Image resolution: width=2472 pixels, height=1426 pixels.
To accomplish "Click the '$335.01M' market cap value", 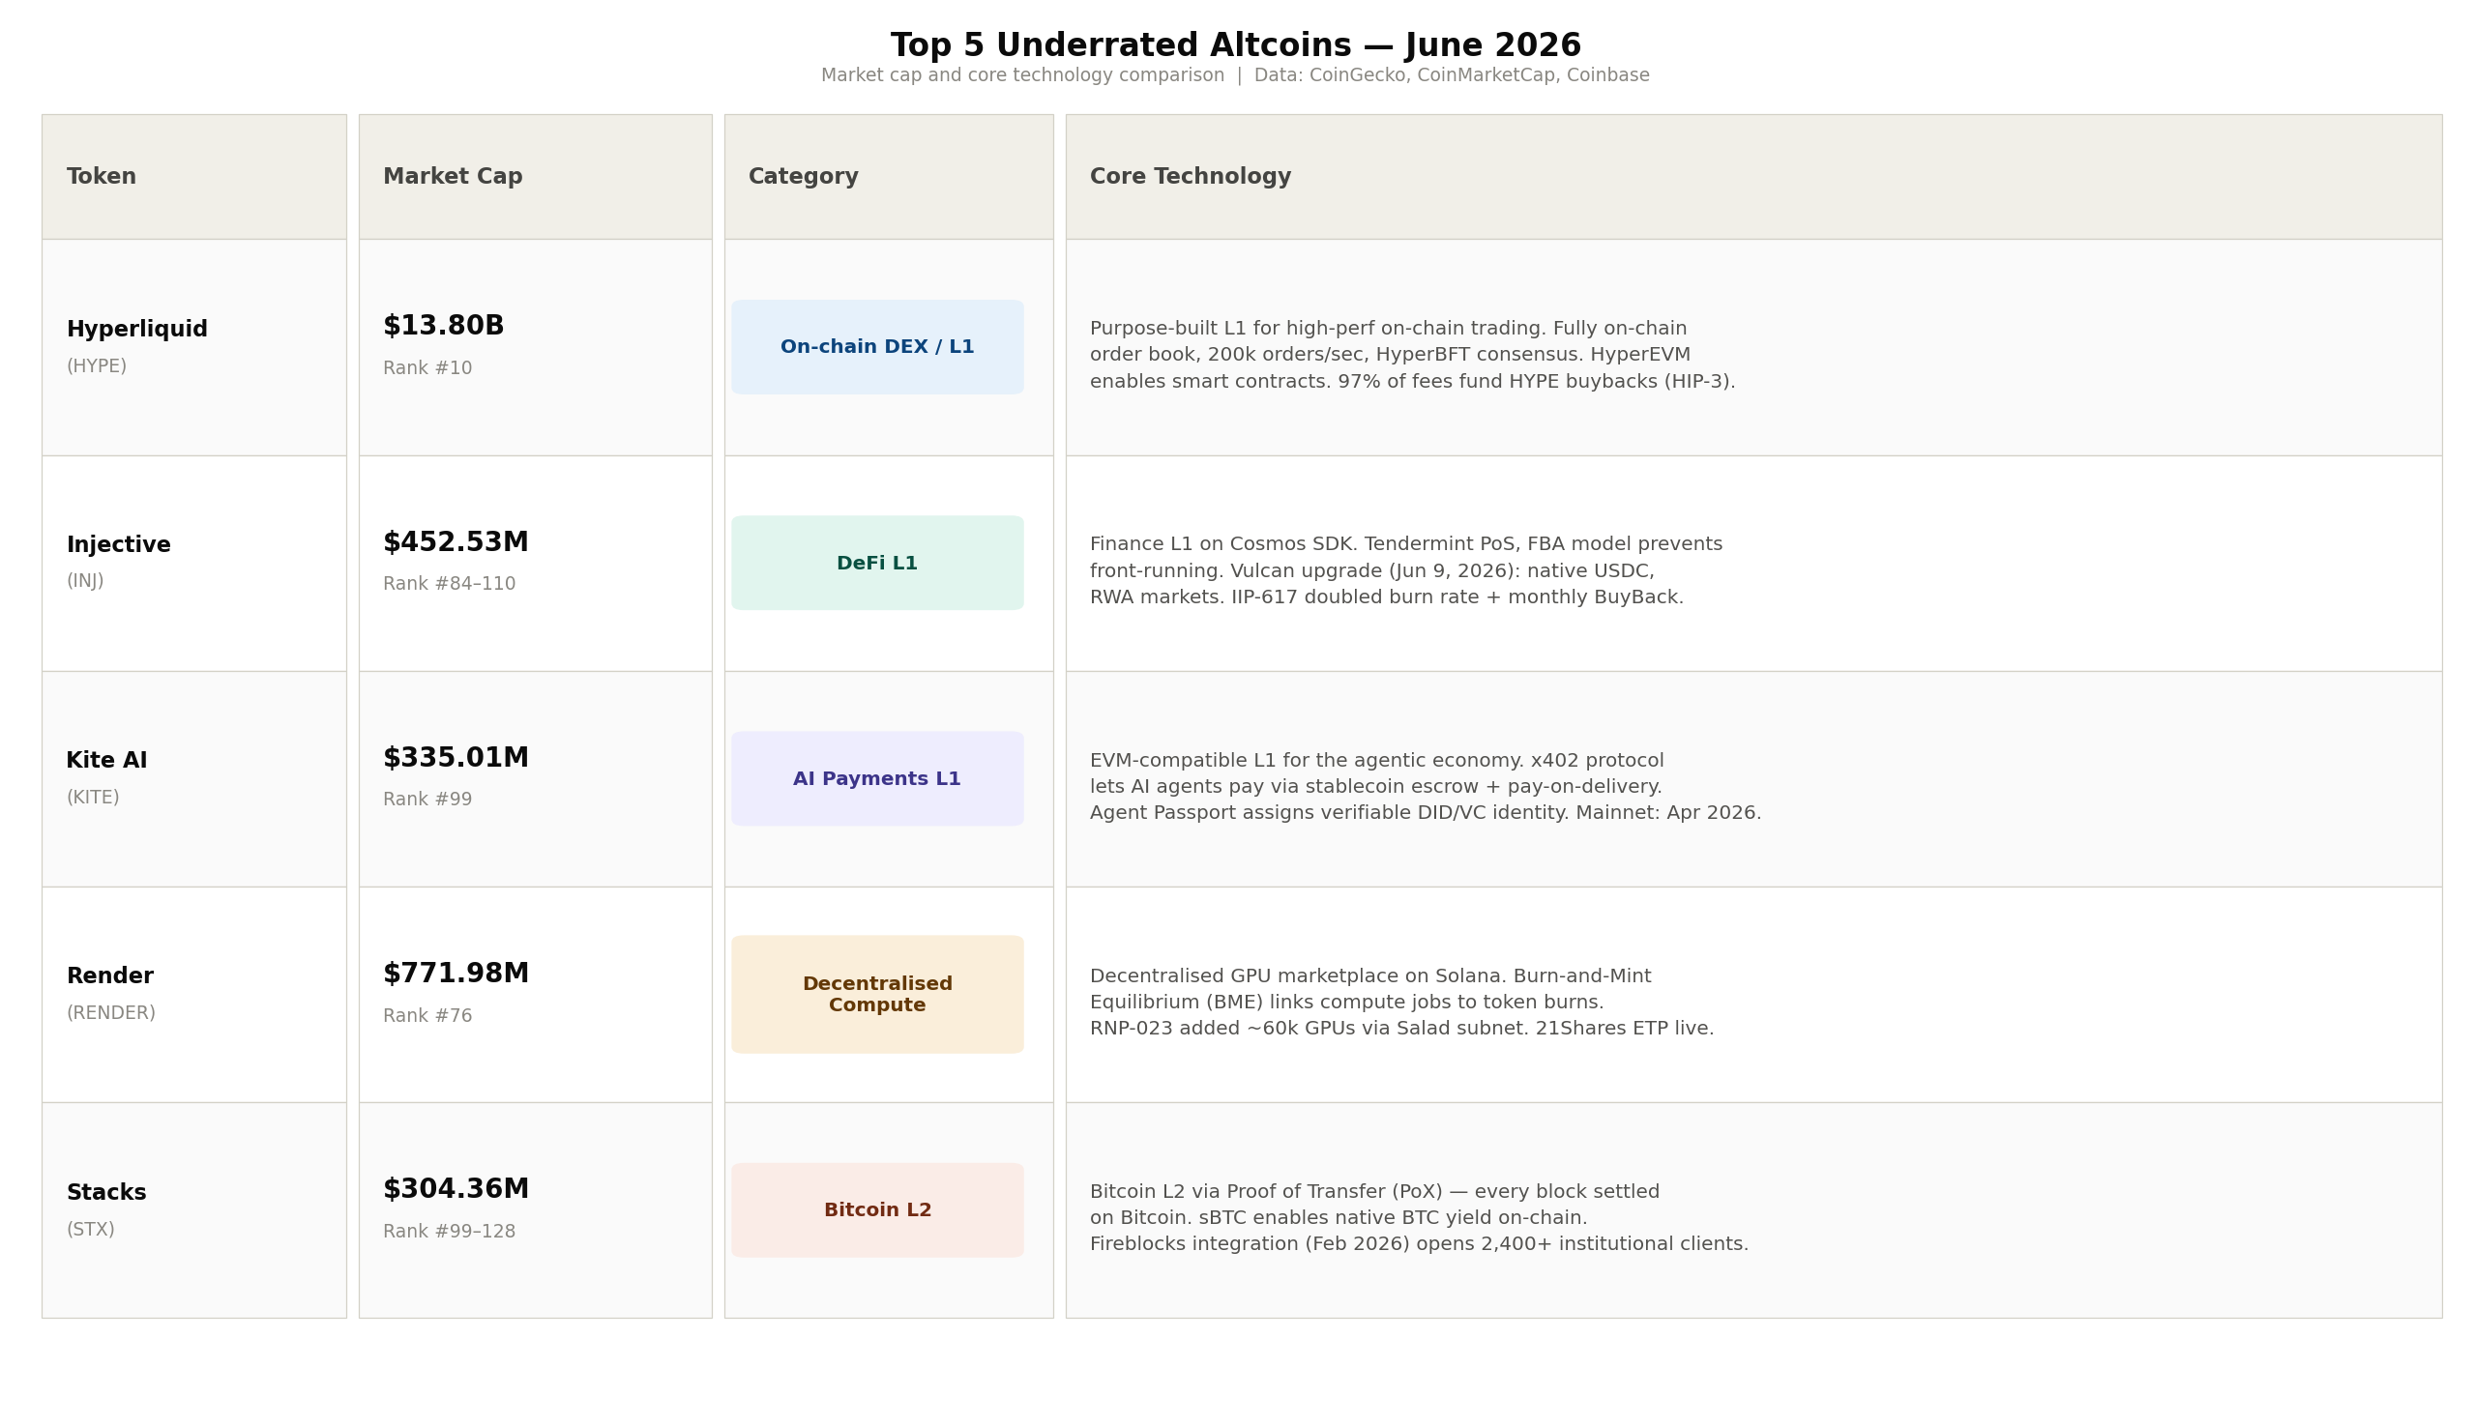I will (x=455, y=758).
